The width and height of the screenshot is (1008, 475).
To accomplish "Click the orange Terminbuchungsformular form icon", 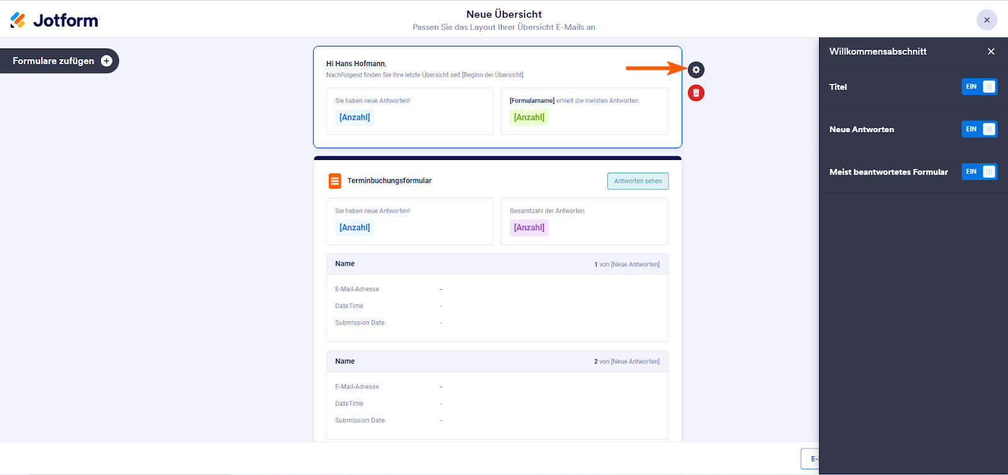I will (x=335, y=181).
